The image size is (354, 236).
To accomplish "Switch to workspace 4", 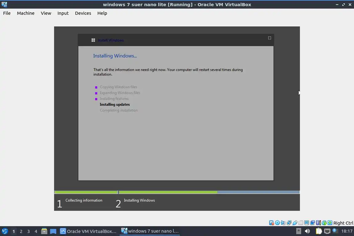I will point(36,231).
